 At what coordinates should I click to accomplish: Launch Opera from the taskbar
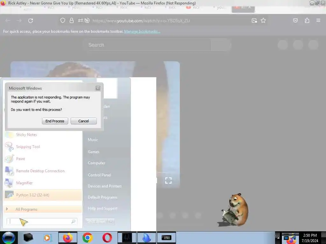(107, 238)
